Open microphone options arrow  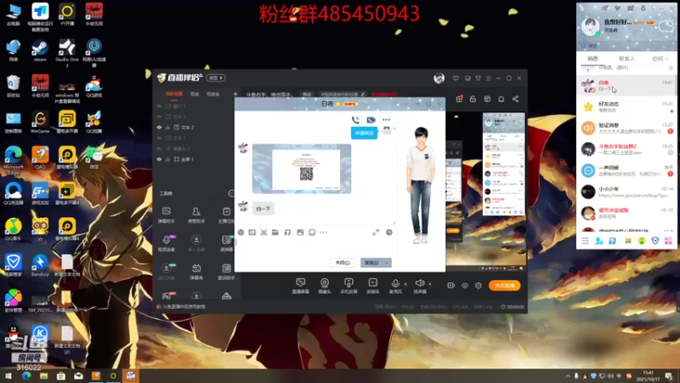[x=405, y=284]
